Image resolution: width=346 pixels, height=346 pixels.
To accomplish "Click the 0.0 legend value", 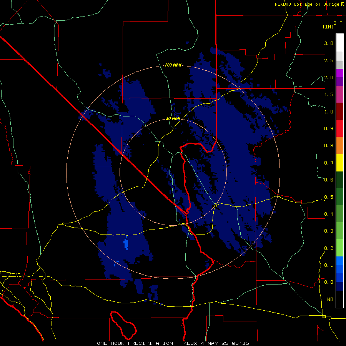I will pyautogui.click(x=329, y=282).
